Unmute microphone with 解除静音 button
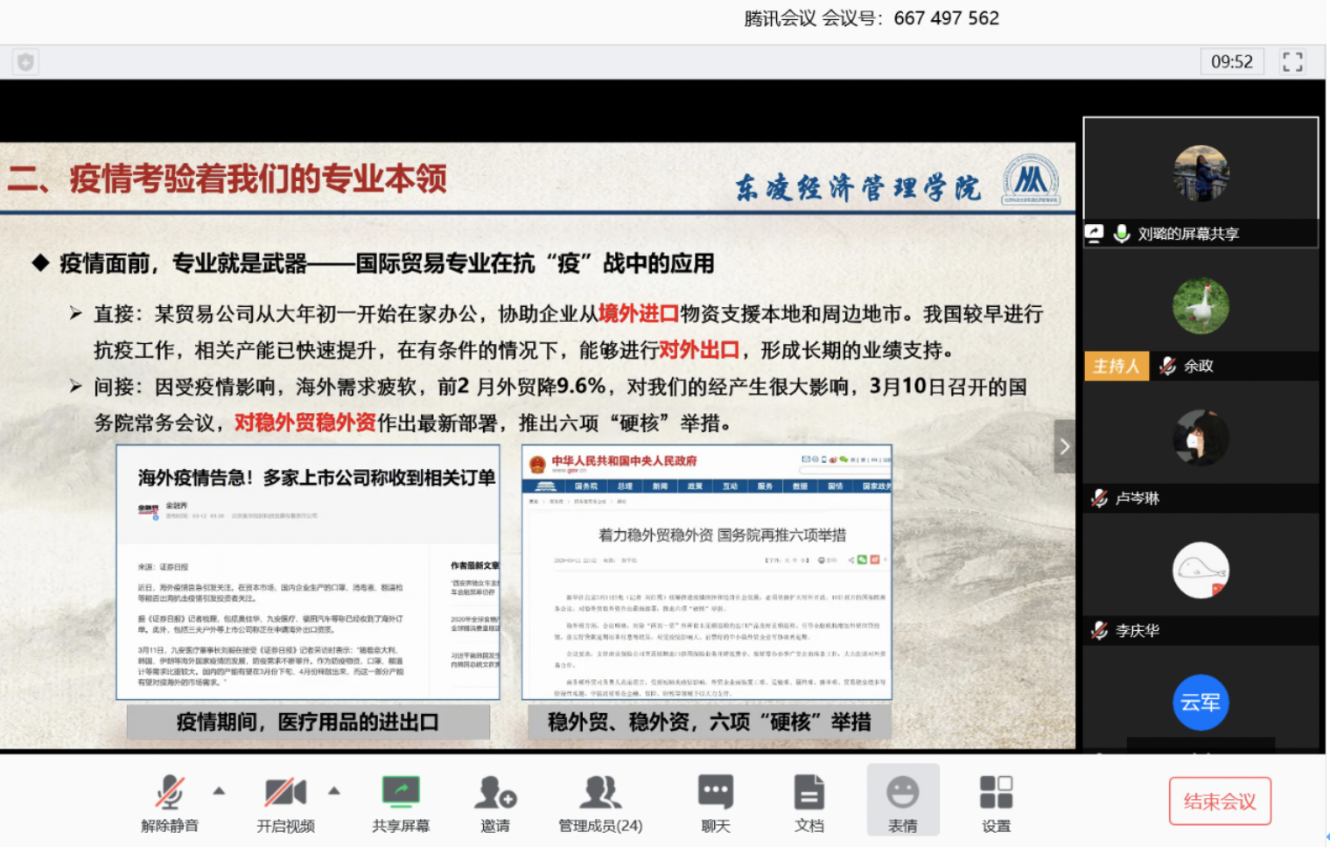The image size is (1330, 847). coord(169,802)
